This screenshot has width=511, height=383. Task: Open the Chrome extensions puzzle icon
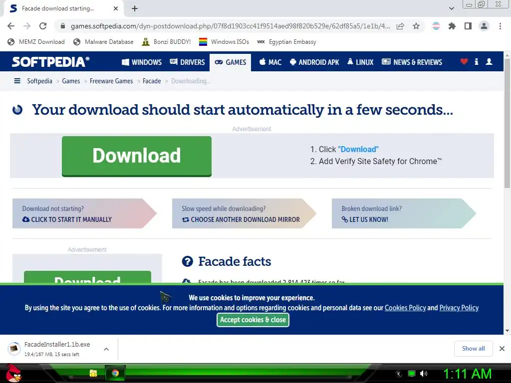click(x=452, y=26)
